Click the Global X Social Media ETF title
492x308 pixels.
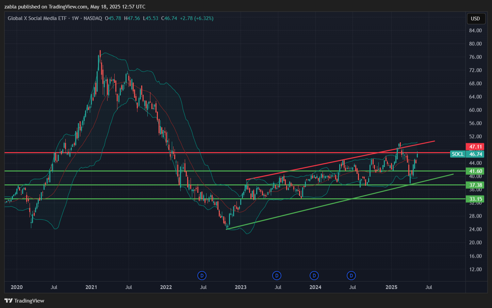tap(37, 18)
